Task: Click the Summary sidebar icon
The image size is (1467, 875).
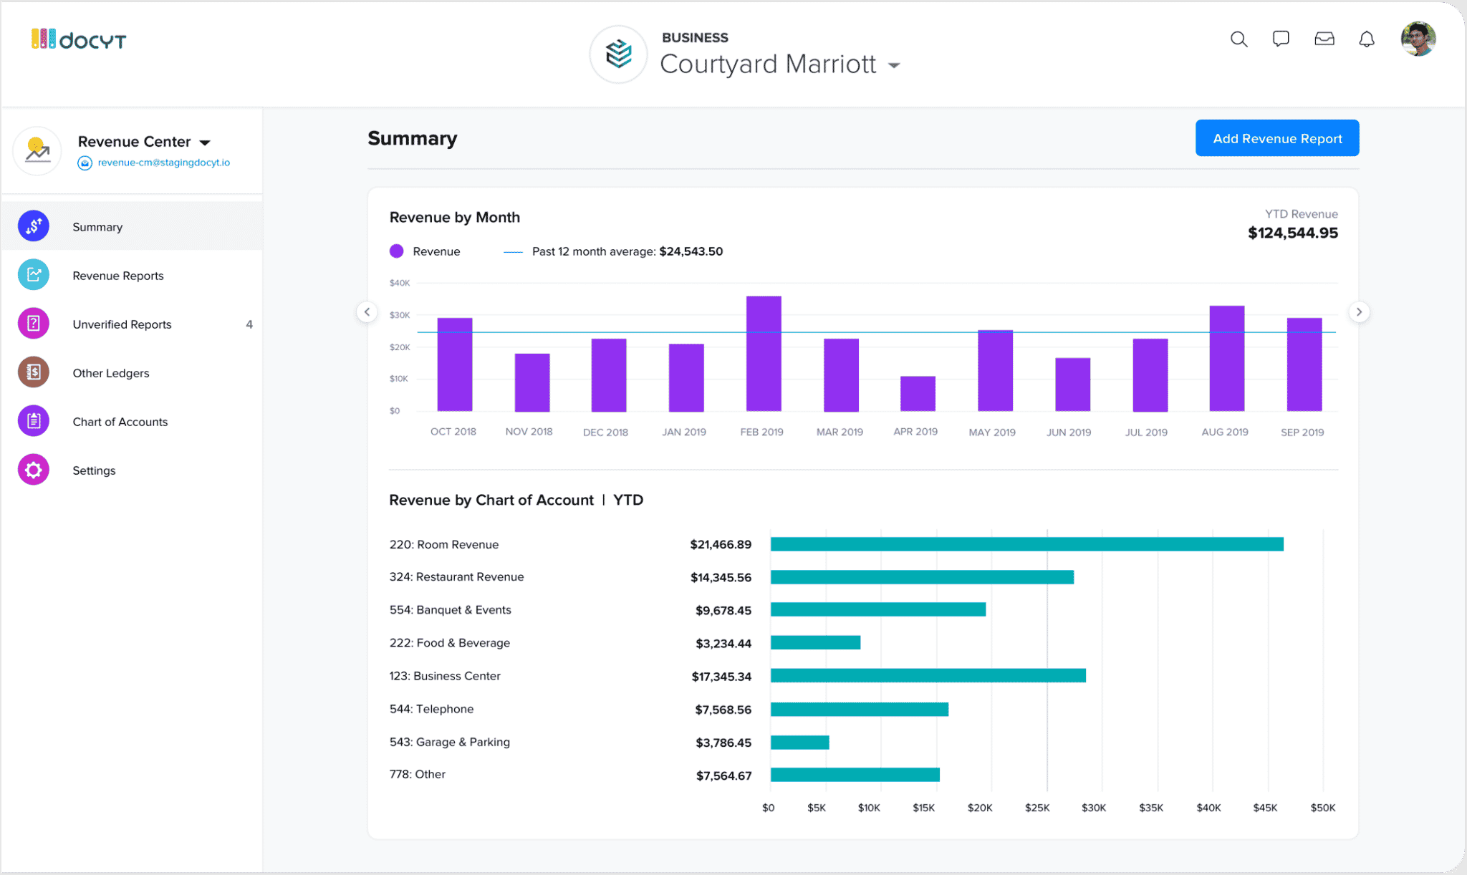Action: tap(34, 226)
